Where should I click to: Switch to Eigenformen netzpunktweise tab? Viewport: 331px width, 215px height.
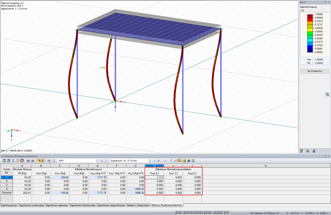111,205
